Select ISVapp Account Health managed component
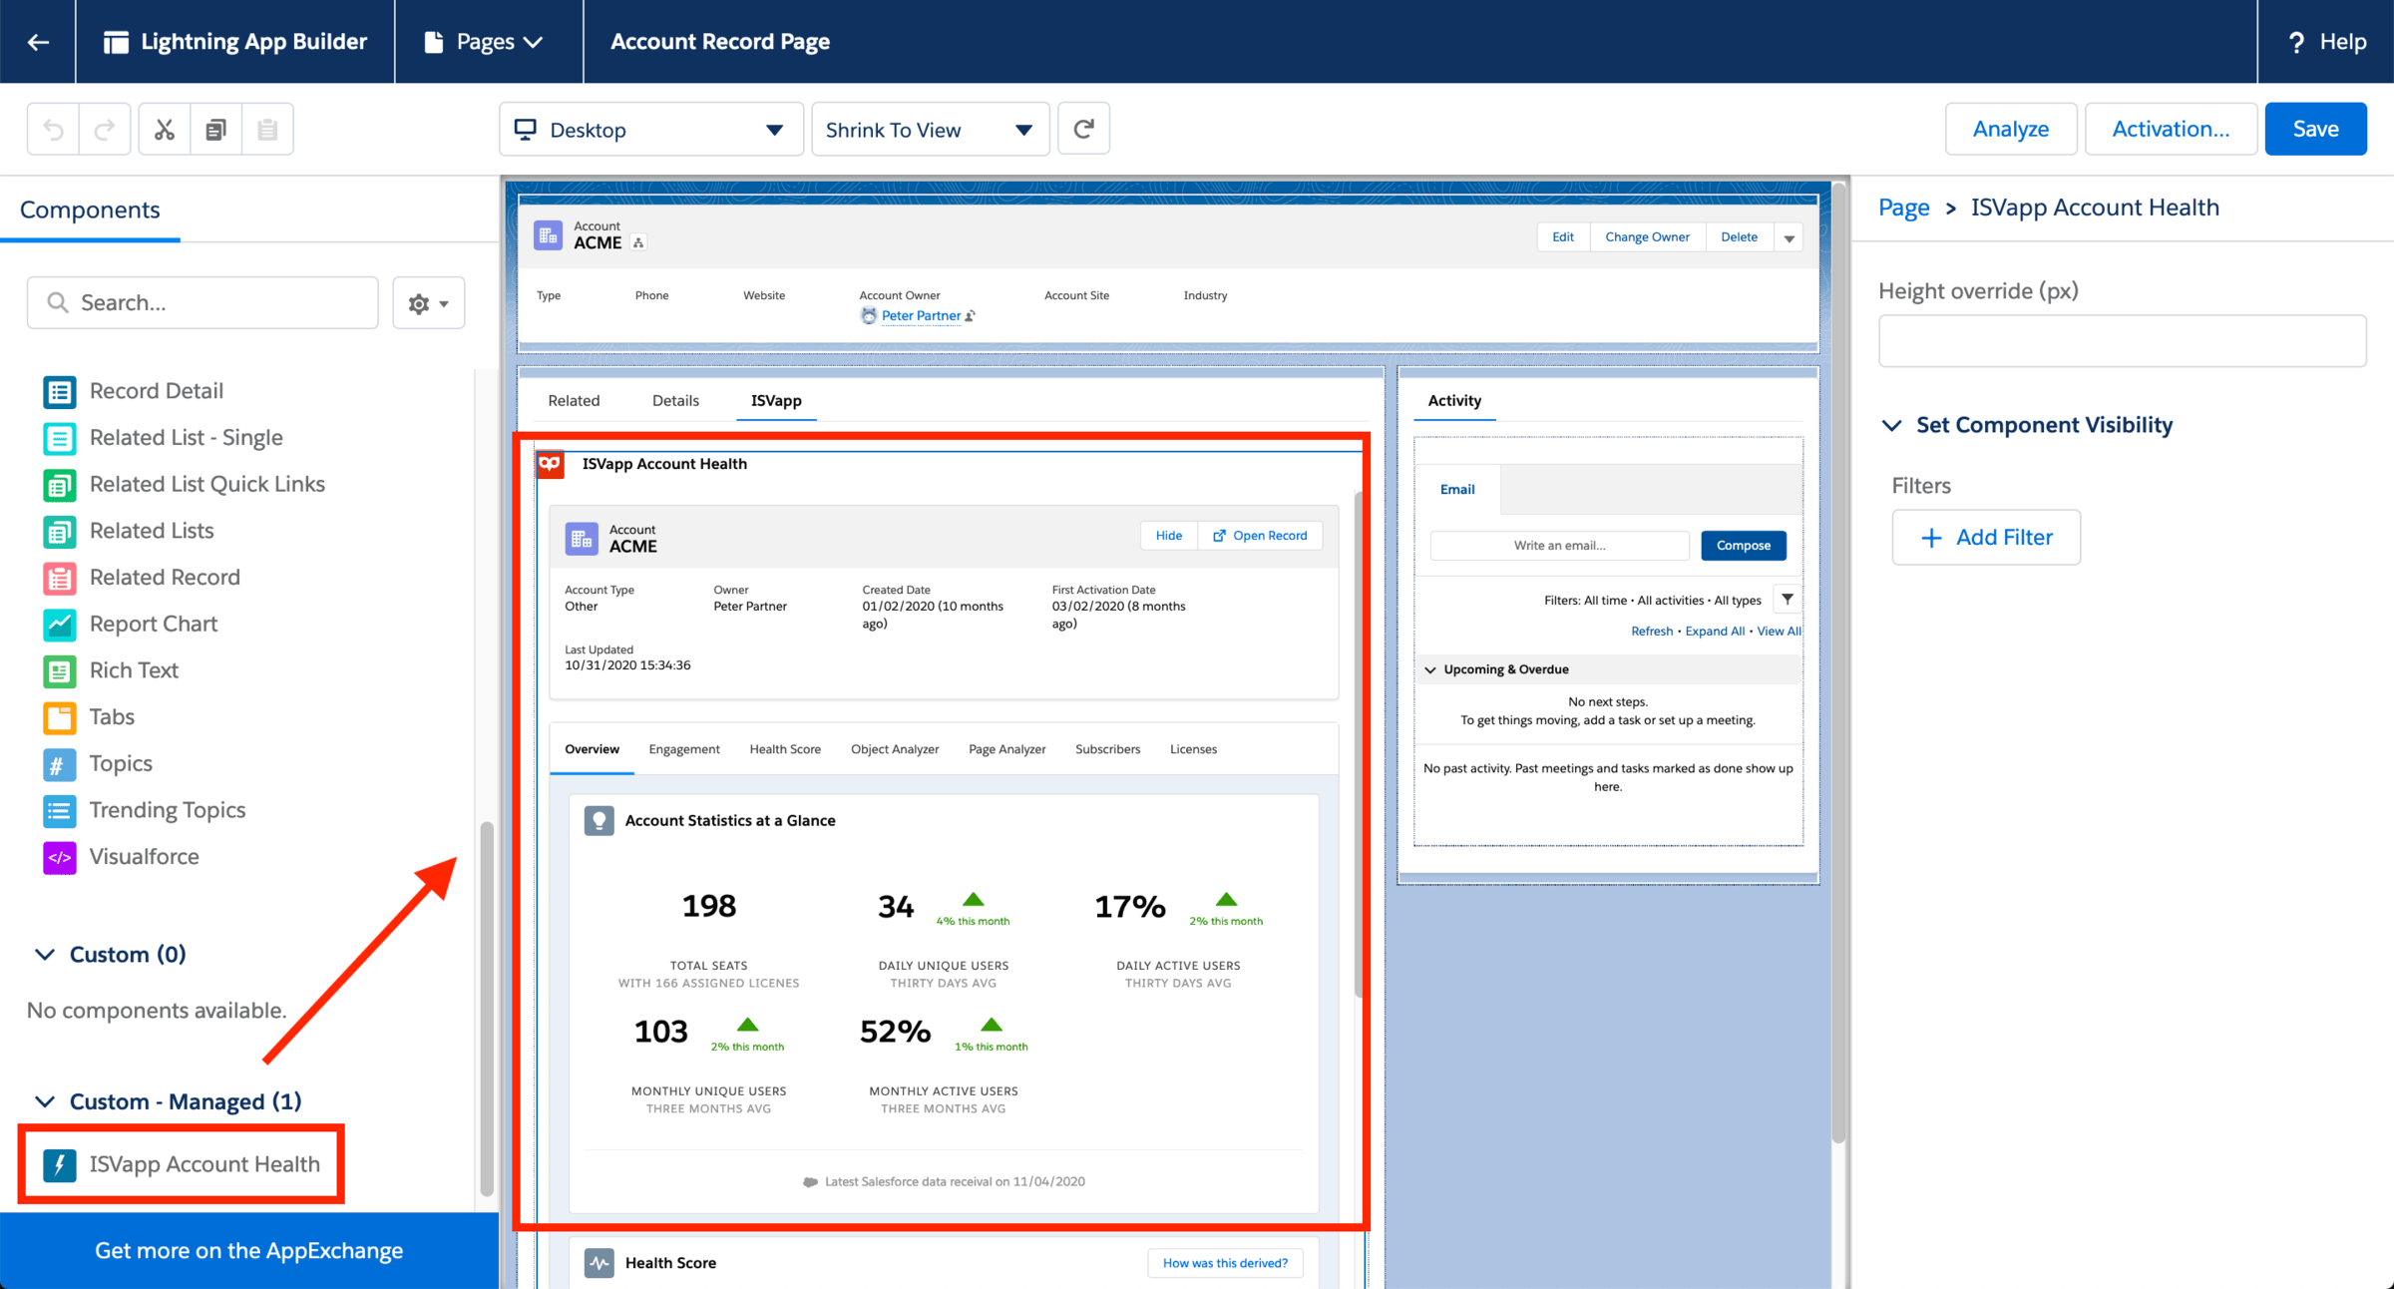 point(182,1164)
